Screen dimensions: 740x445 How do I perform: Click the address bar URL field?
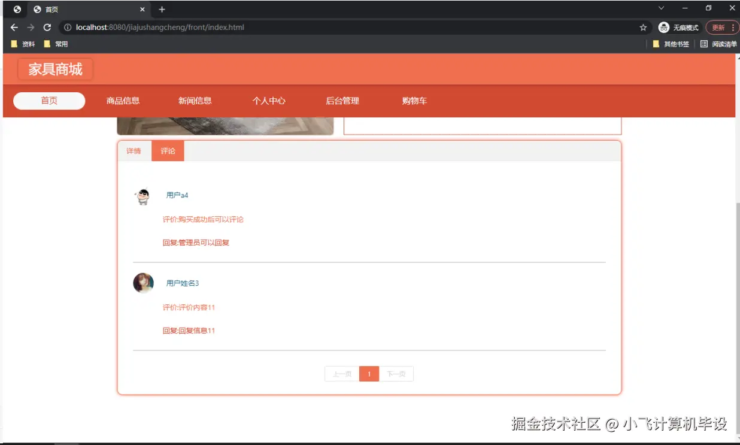click(x=347, y=28)
